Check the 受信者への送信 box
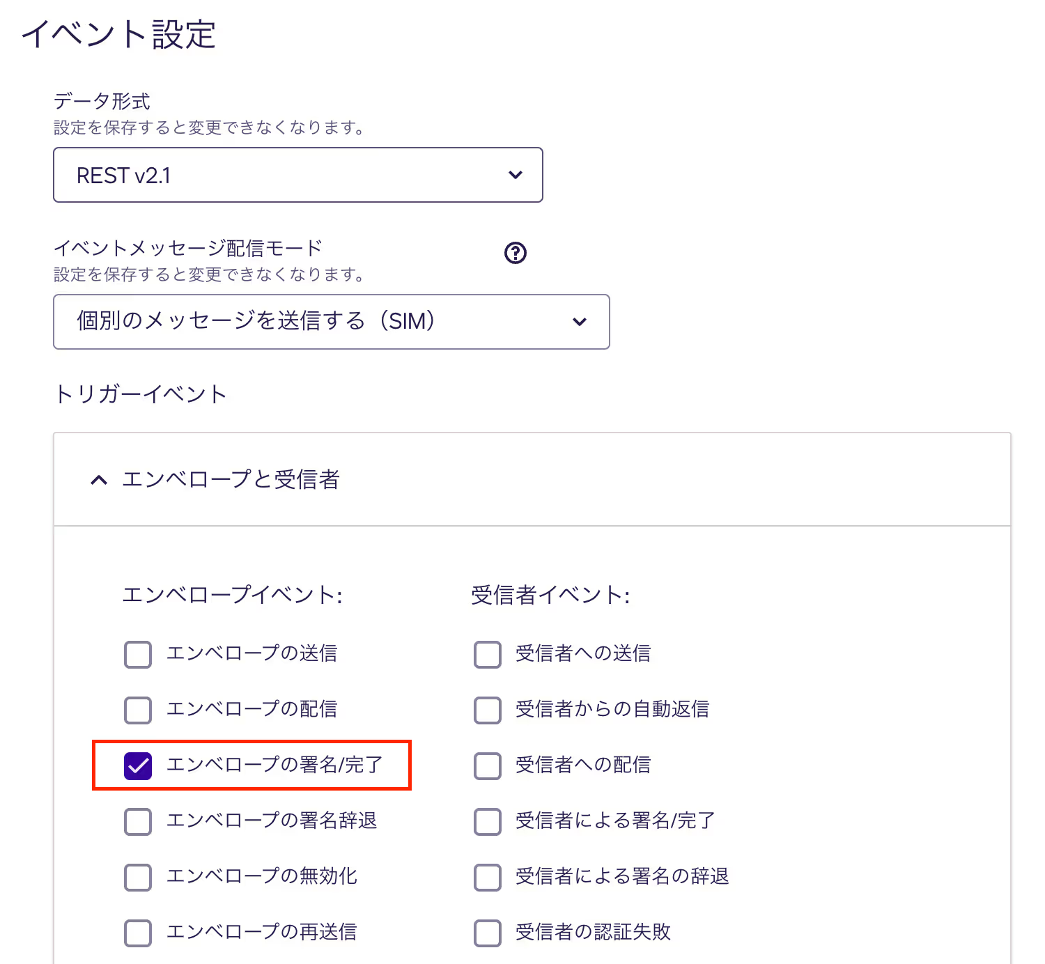The height and width of the screenshot is (964, 1045). [488, 655]
